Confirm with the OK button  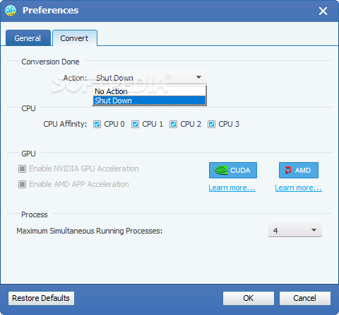point(249,298)
